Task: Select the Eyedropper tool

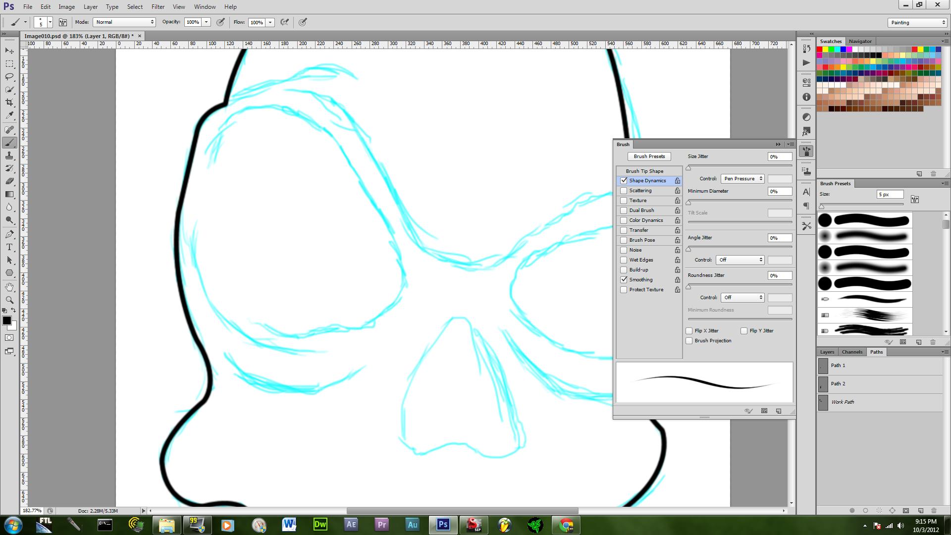Action: [9, 115]
